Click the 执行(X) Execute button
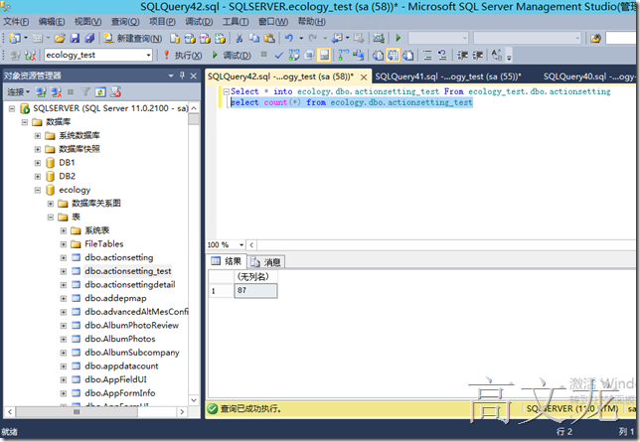Viewport: 640px width, 442px height. pos(182,55)
